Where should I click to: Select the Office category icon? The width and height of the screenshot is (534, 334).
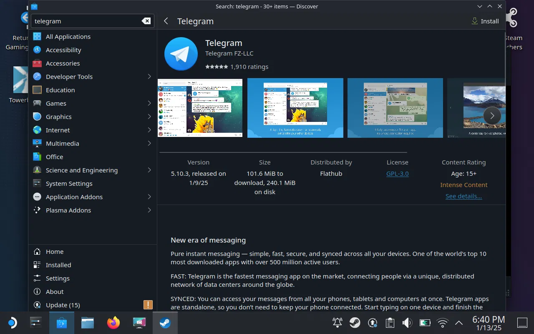pyautogui.click(x=37, y=157)
